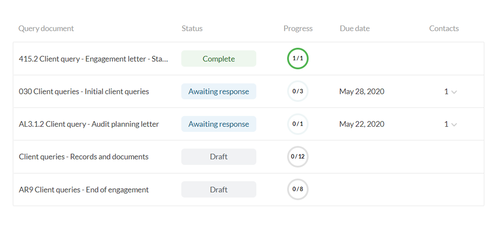
Task: Click Draft badge for End of engagement
Action: (219, 190)
